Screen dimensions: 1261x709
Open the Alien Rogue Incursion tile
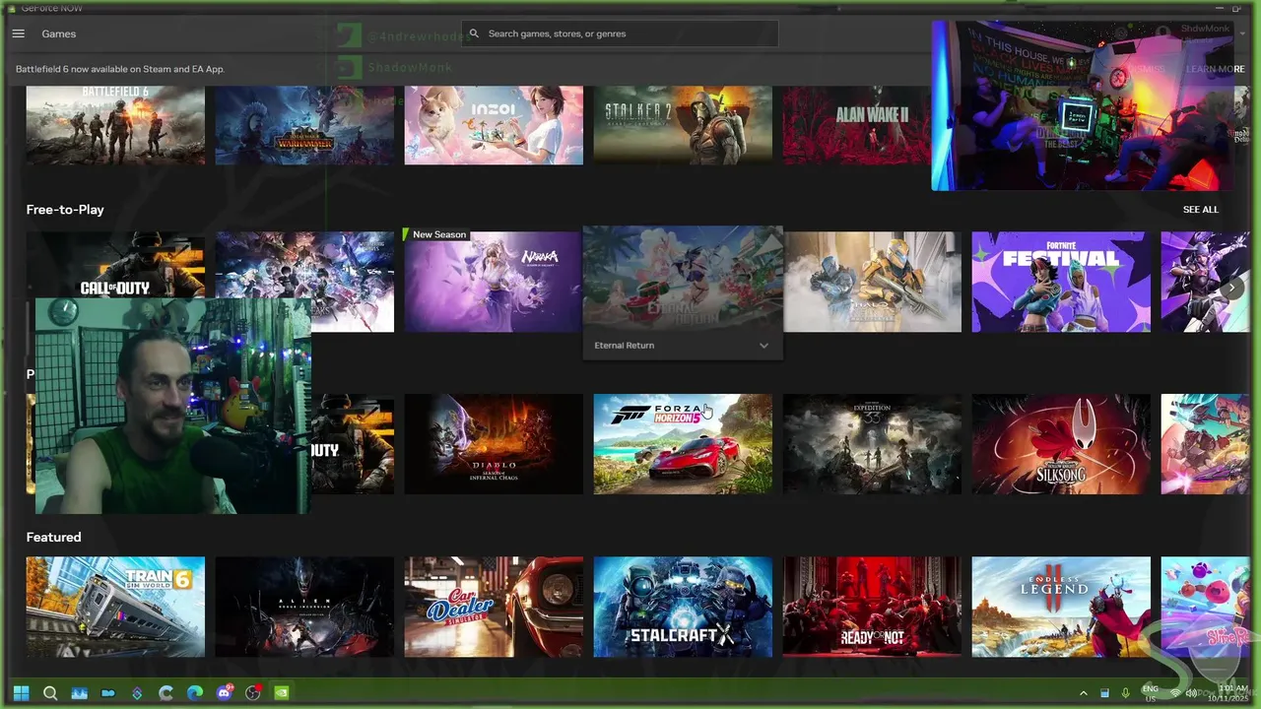pos(304,607)
